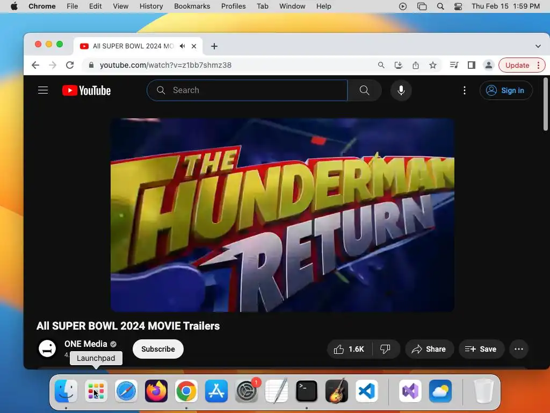The image size is (550, 413).
Task: Dislike the video with thumbs down
Action: click(x=385, y=349)
